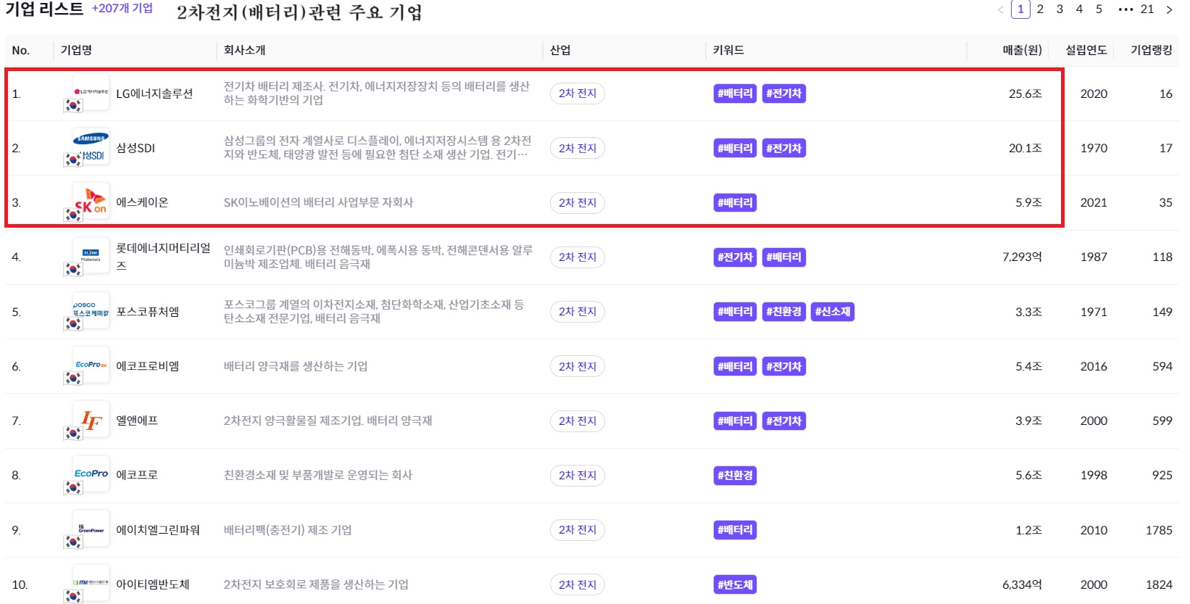Screen dimensions: 1190x604
Task: Open the 에이치엘그린파워 company name link
Action: tap(158, 530)
